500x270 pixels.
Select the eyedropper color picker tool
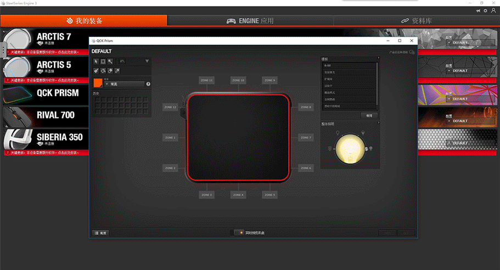pos(117,71)
